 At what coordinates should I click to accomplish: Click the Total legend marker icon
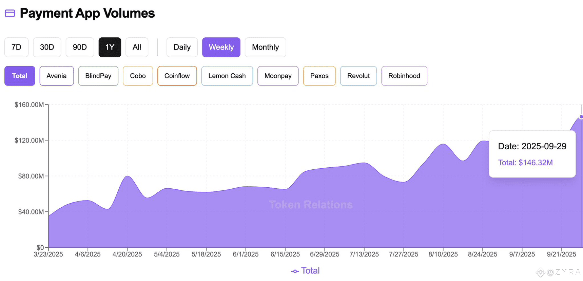[x=295, y=271]
